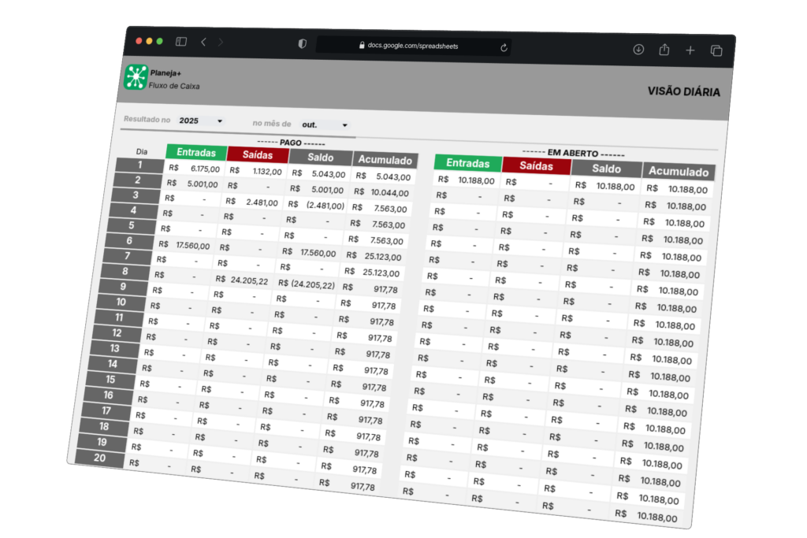Select the red Saídas header under EM ABERTO
This screenshot has height=538, width=807.
[536, 165]
